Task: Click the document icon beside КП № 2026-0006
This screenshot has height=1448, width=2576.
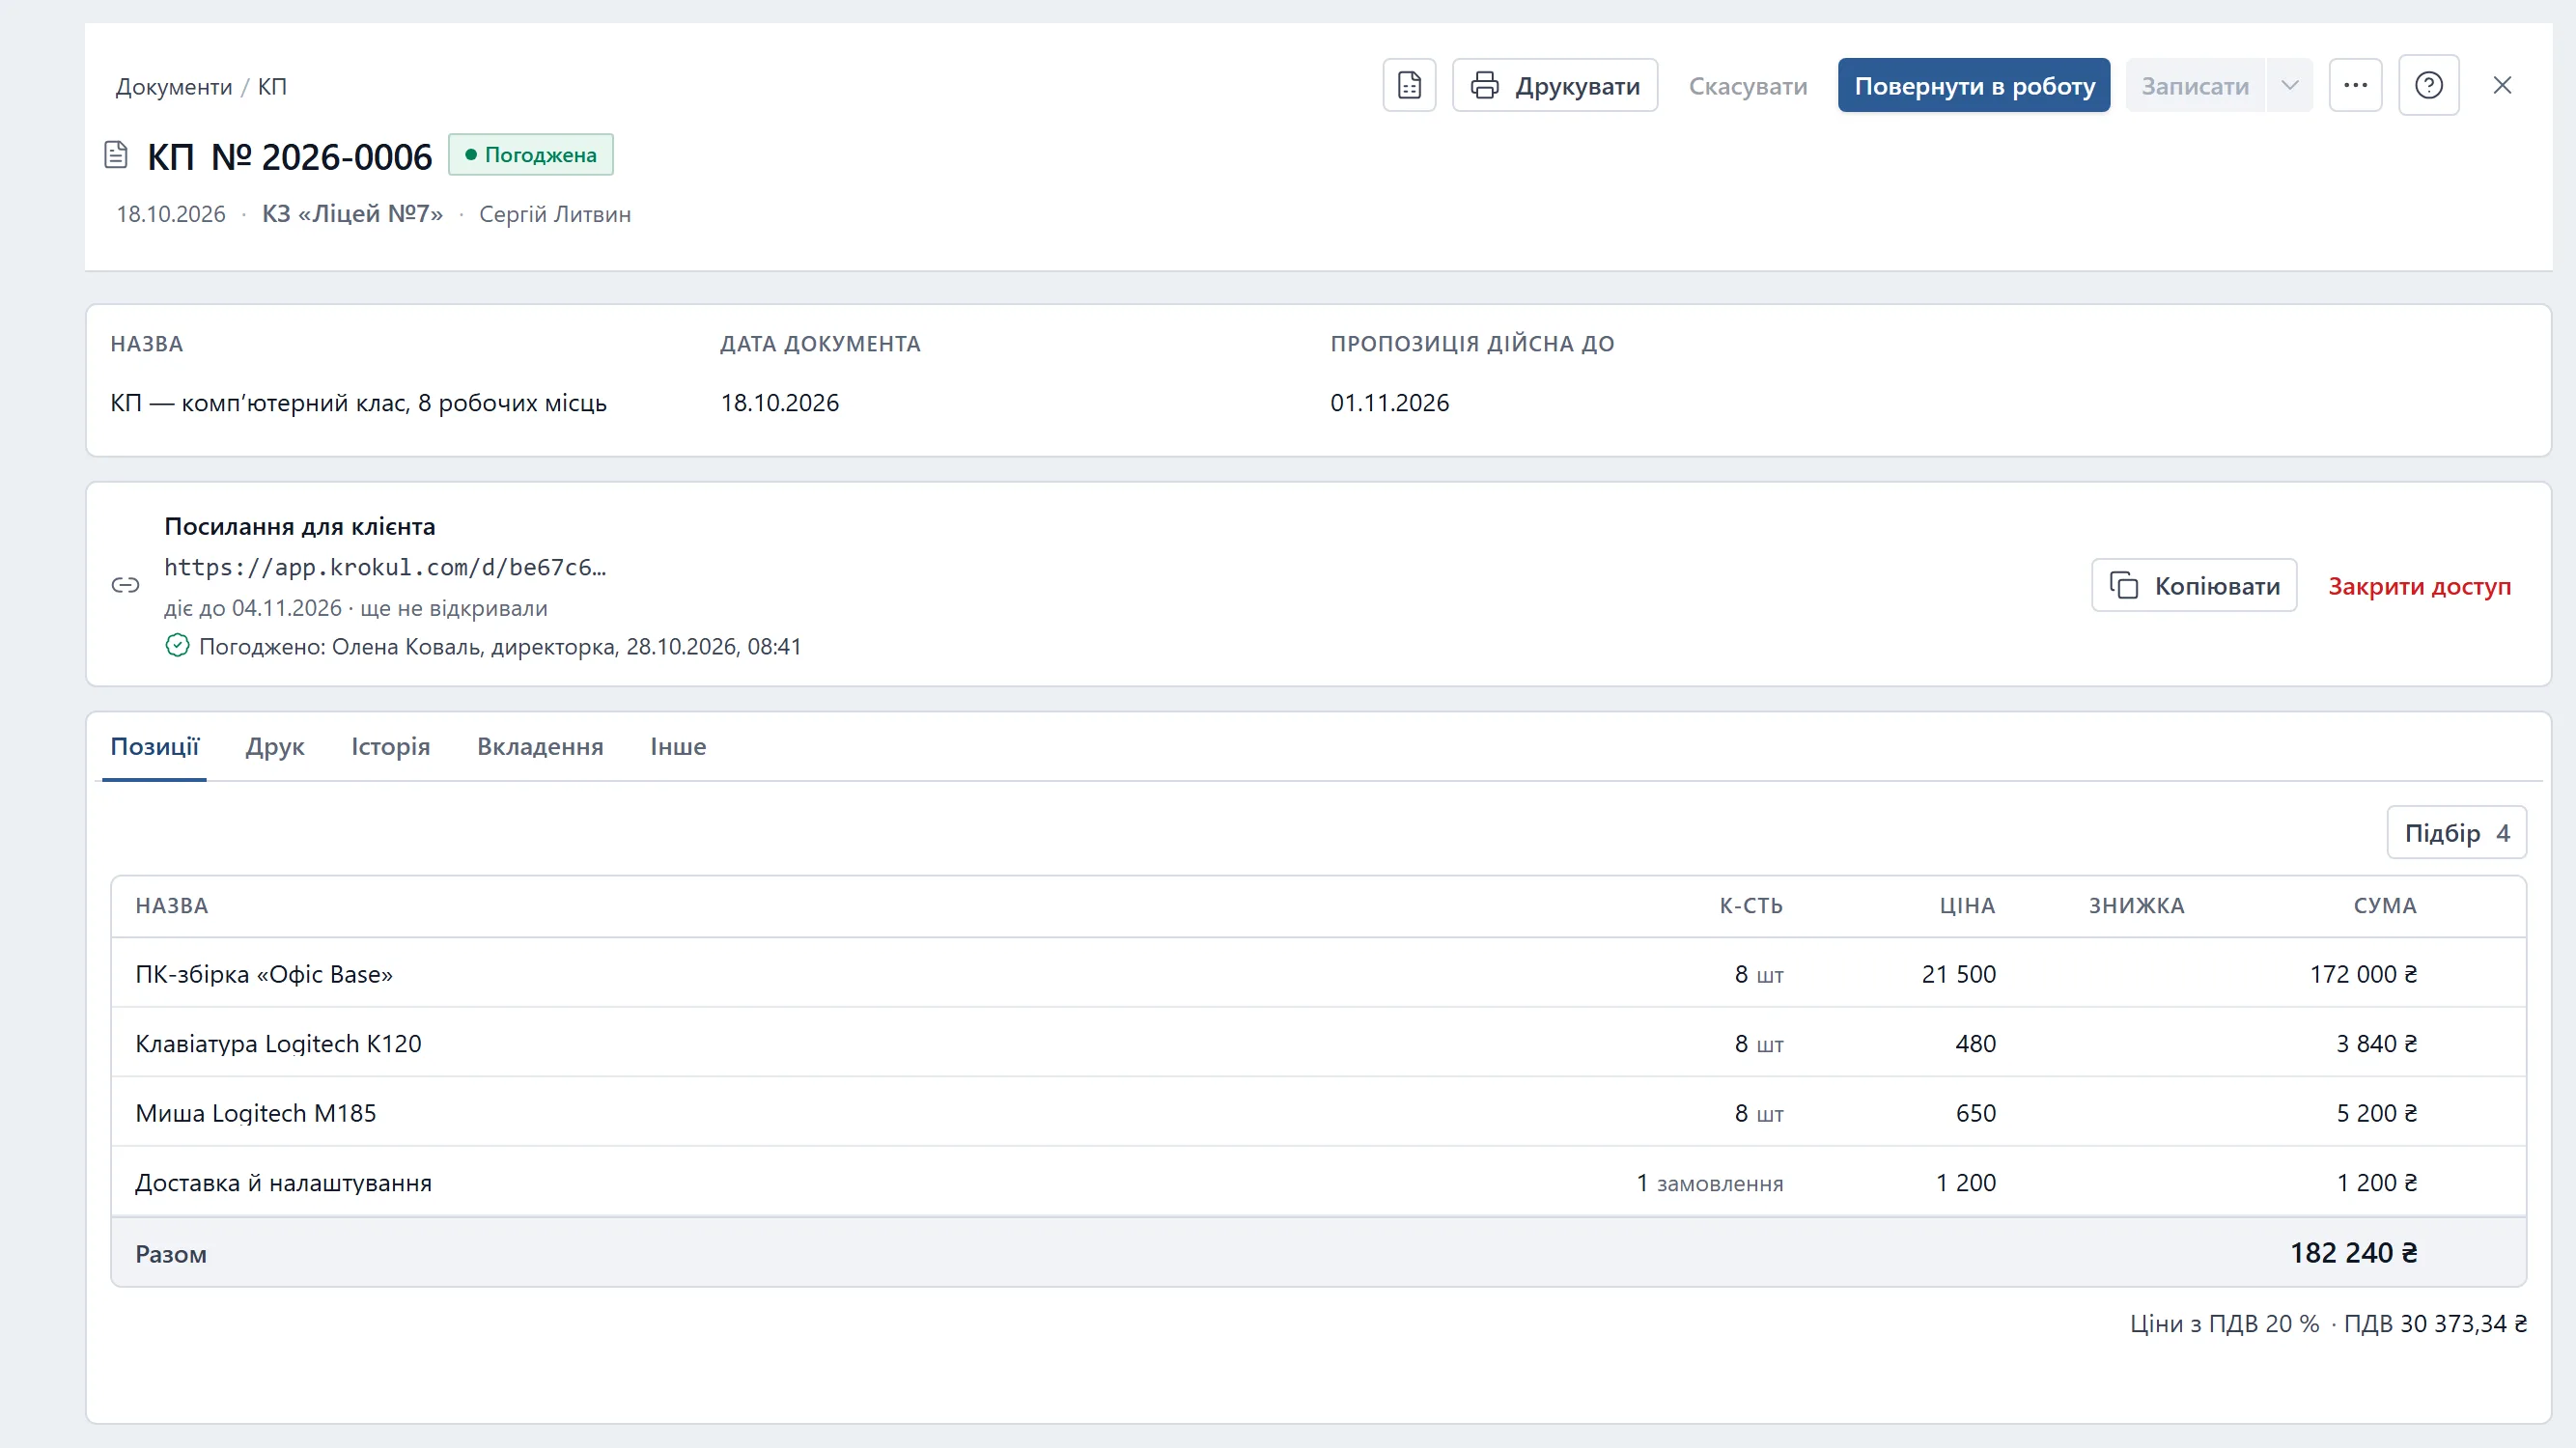Action: pos(116,155)
